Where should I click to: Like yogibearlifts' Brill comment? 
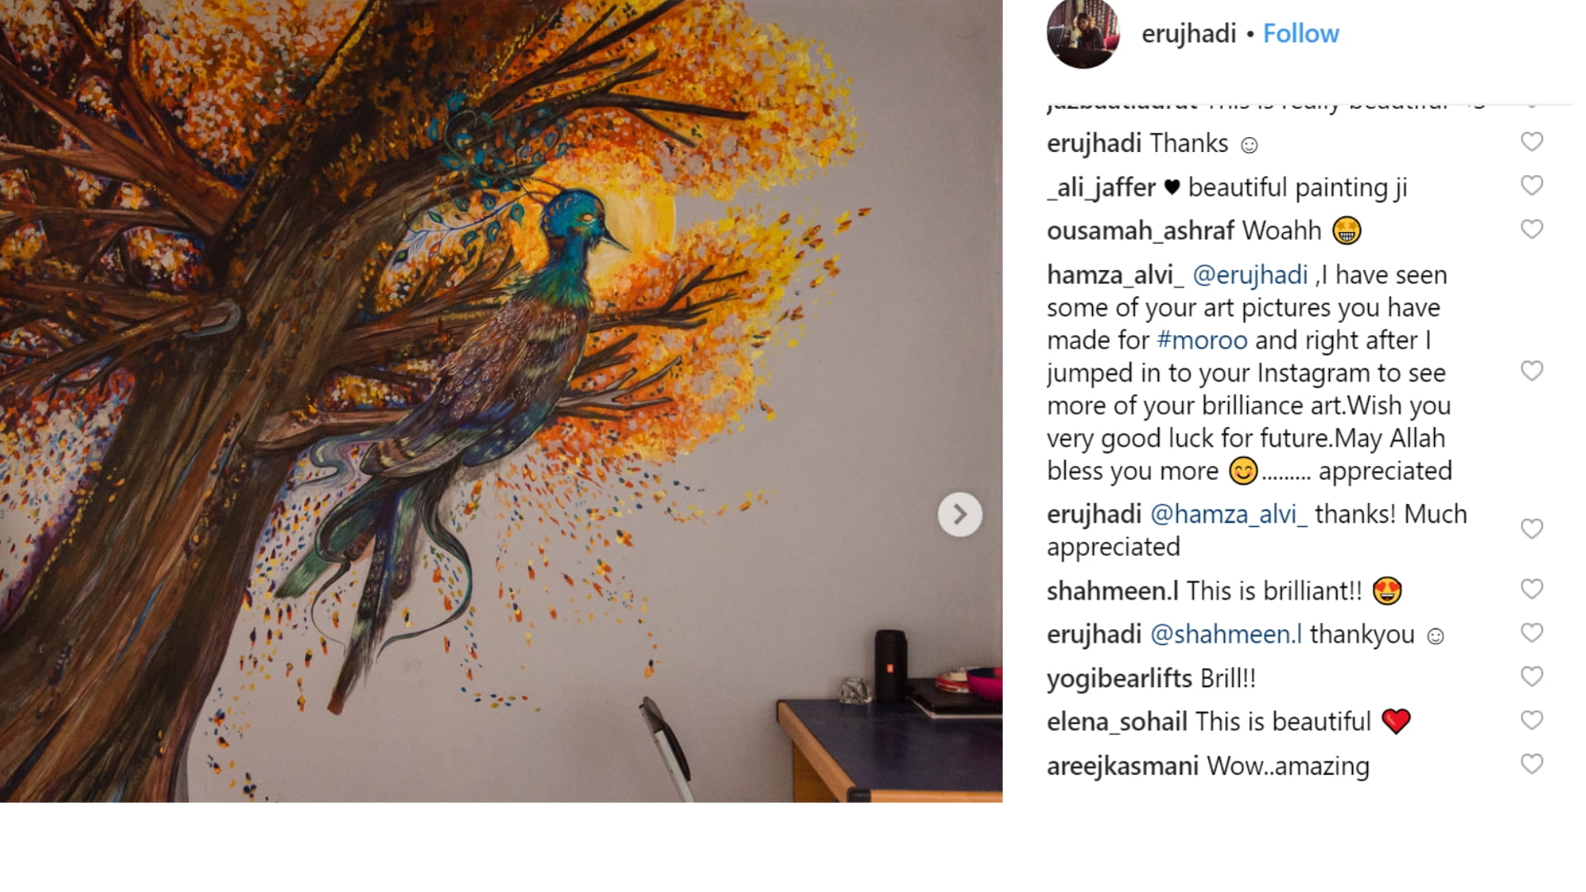[x=1531, y=676]
